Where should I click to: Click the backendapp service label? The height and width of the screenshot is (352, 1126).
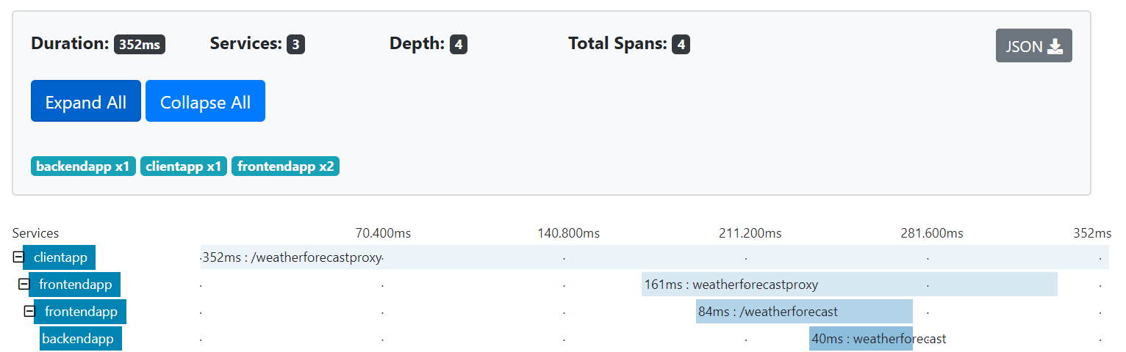click(x=81, y=339)
